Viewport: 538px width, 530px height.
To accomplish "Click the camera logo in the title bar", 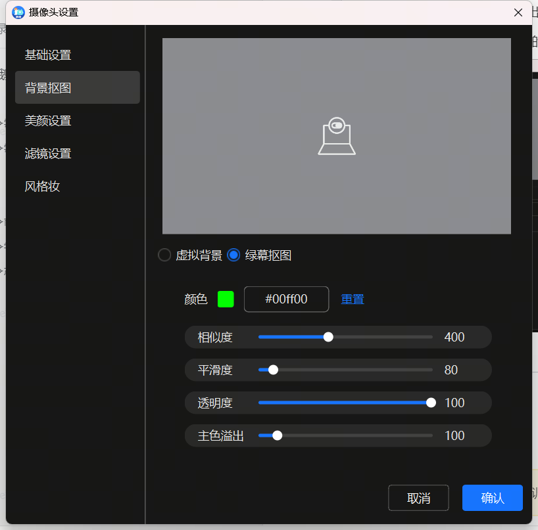I will click(x=18, y=12).
